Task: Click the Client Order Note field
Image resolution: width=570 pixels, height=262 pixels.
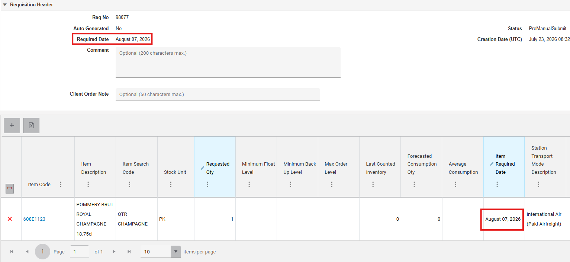Action: [218, 94]
